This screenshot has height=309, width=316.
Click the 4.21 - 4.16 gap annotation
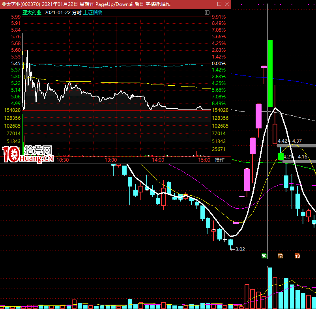pyautogui.click(x=295, y=156)
